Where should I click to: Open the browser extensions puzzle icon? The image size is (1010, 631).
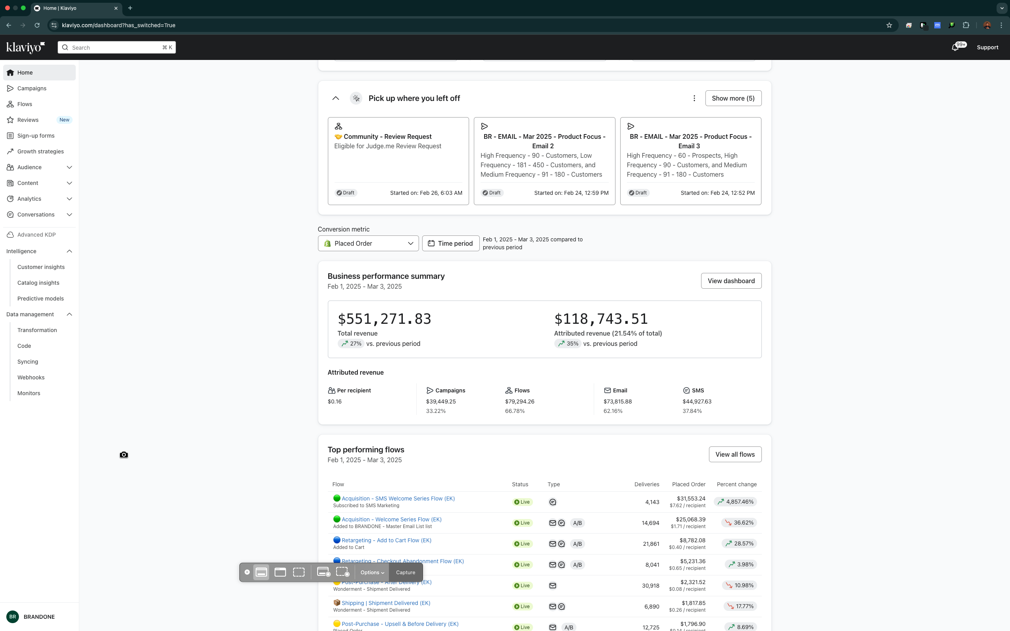tap(966, 25)
